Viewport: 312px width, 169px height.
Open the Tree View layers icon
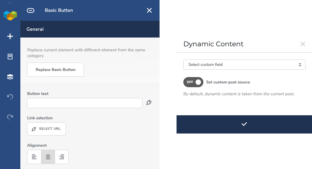(x=10, y=77)
